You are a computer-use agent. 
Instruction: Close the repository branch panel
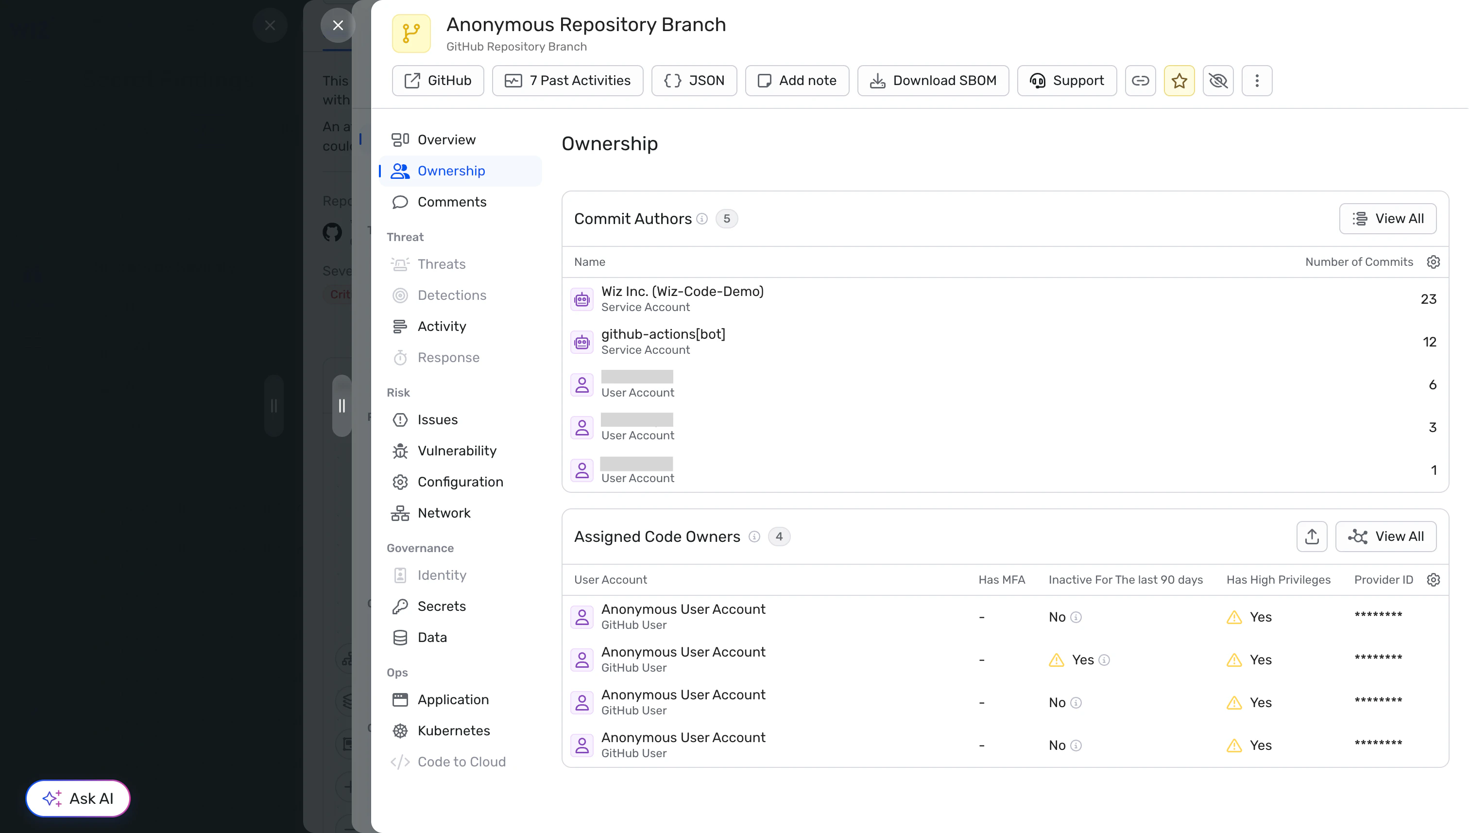[x=338, y=25]
